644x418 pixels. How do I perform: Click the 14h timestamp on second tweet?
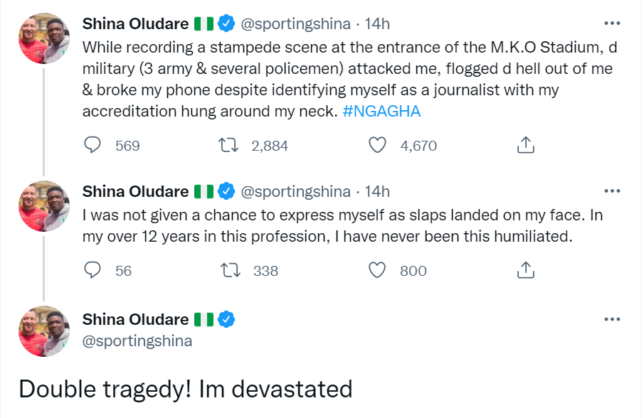pos(377,192)
